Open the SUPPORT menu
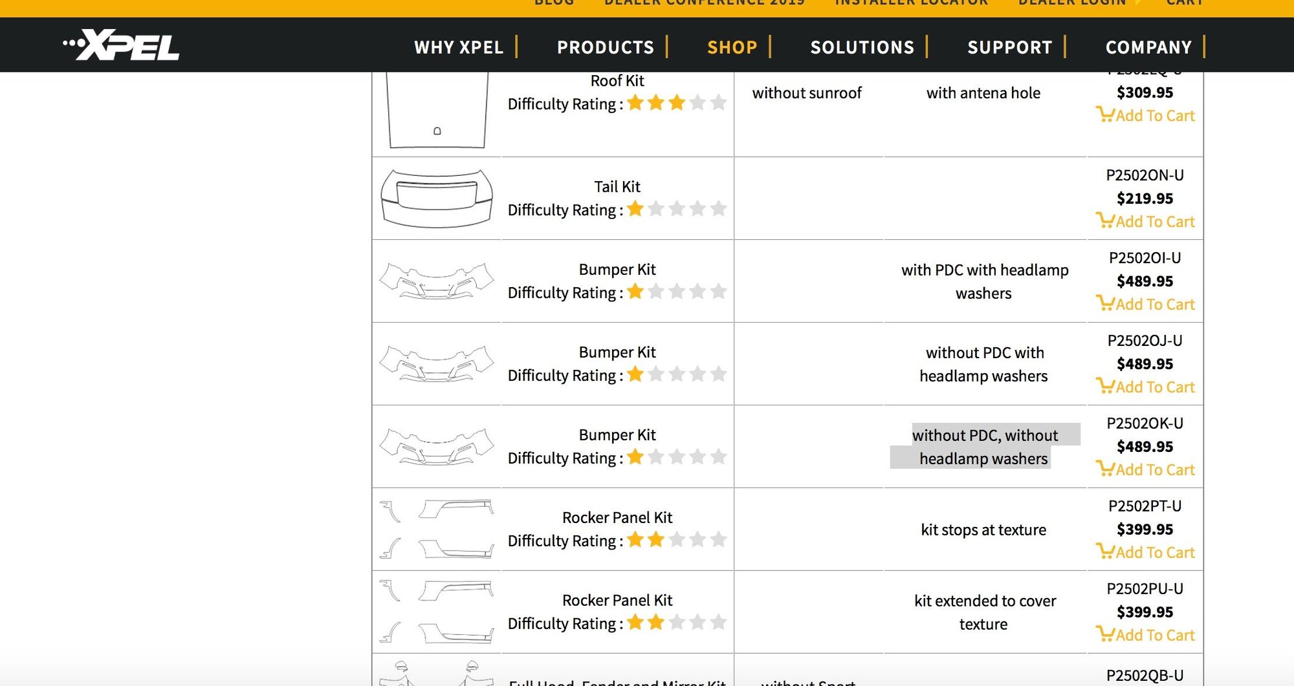The height and width of the screenshot is (686, 1294). coord(1010,47)
